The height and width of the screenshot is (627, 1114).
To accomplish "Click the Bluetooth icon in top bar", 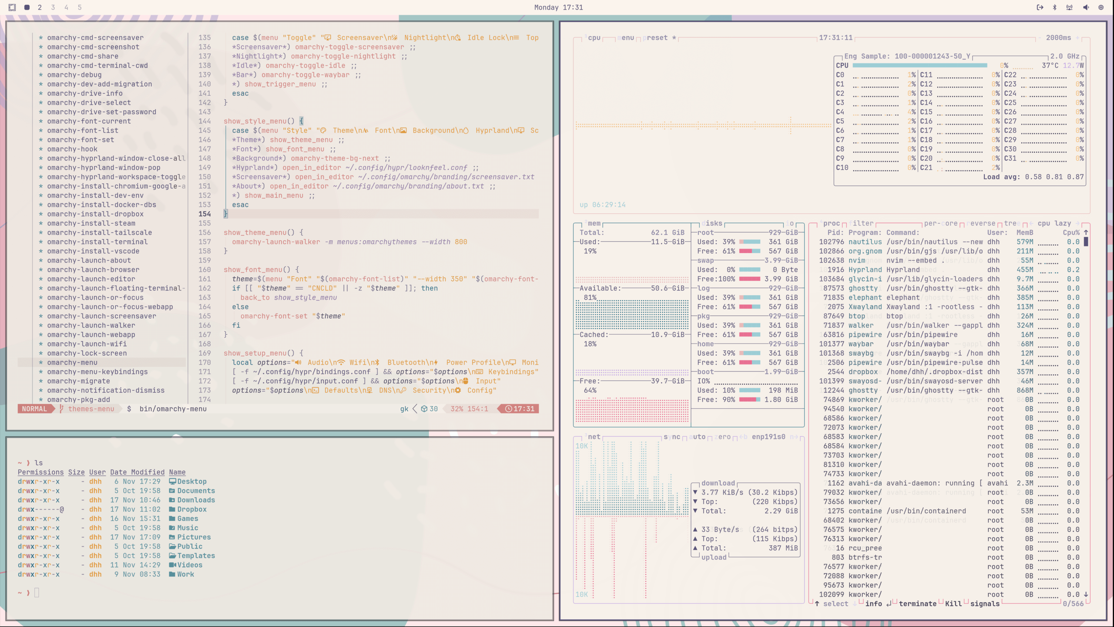I will (x=1054, y=7).
